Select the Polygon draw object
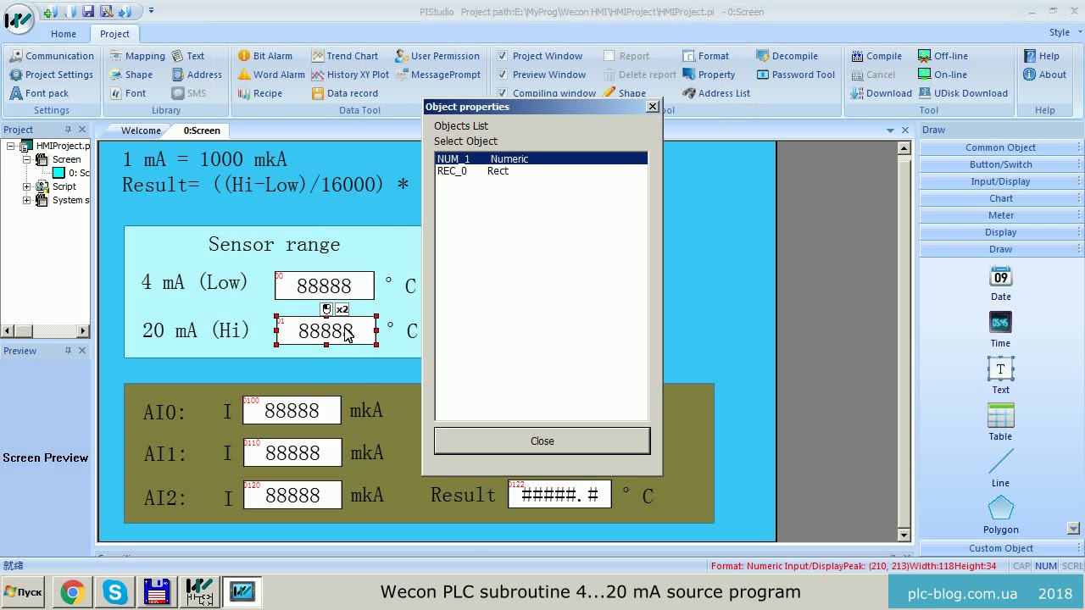Image resolution: width=1085 pixels, height=610 pixels. [1000, 516]
